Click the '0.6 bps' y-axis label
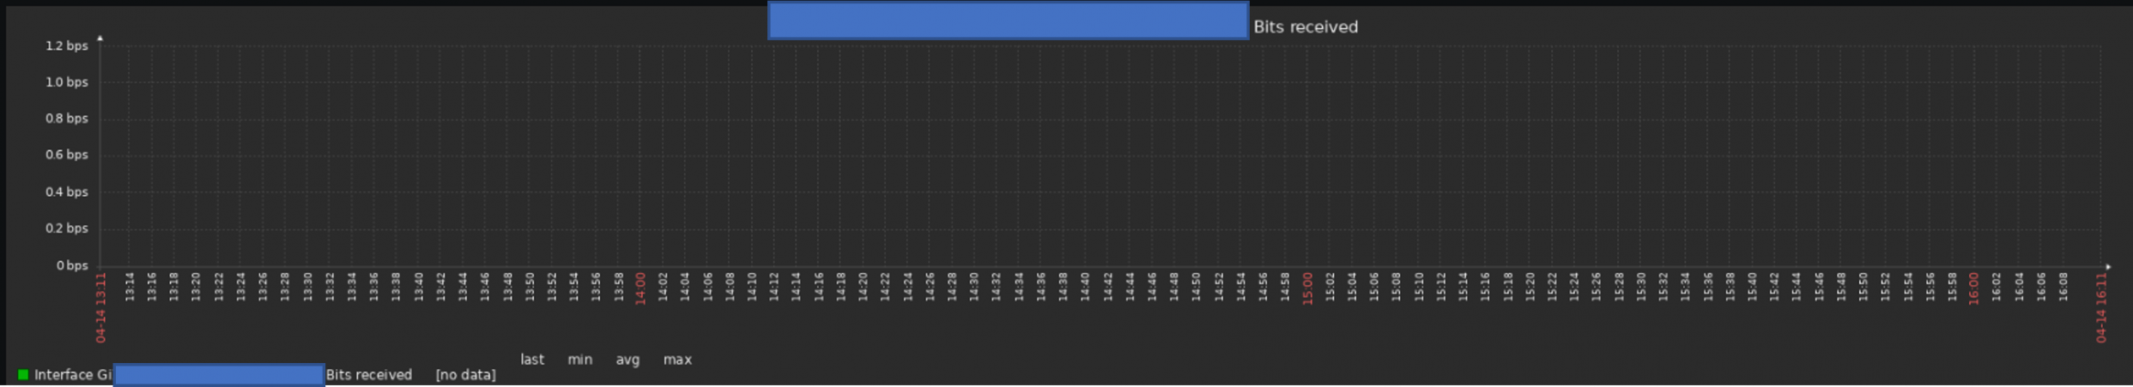2133x387 pixels. [67, 155]
